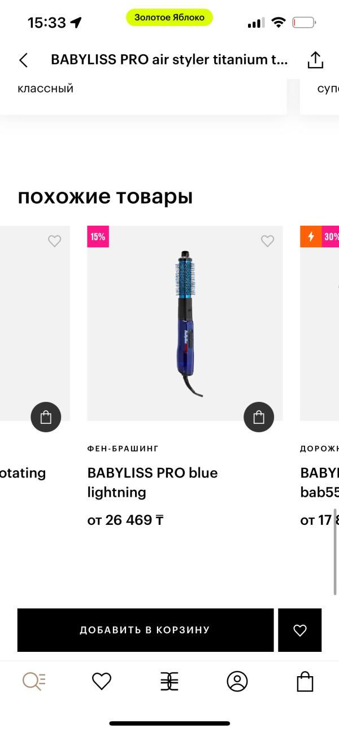Tap the Золотое Яблоко green status pill

pyautogui.click(x=169, y=17)
